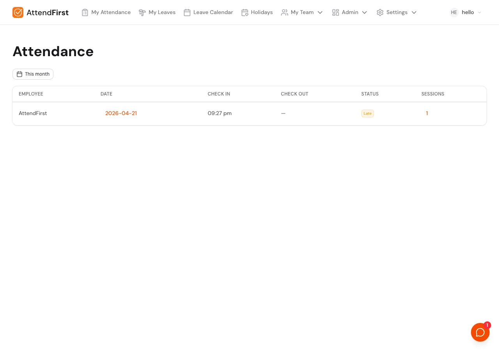Image resolution: width=499 pixels, height=351 pixels.
Task: Click the Leave Calendar icon
Action: pos(187,12)
